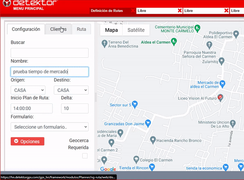244x180 pixels.
Task: Select the second Libre tab
Action: tap(204, 11)
